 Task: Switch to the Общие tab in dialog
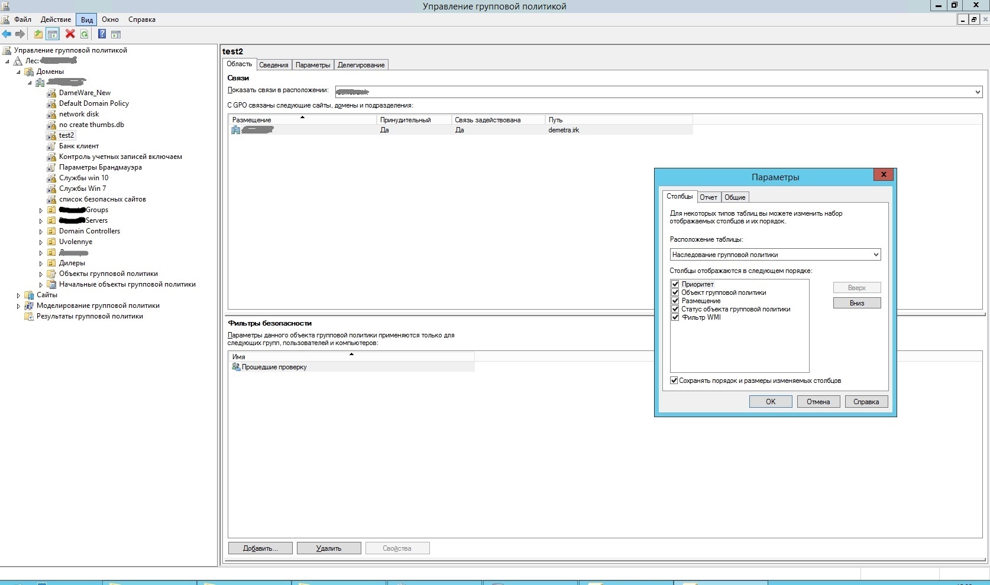coord(735,197)
